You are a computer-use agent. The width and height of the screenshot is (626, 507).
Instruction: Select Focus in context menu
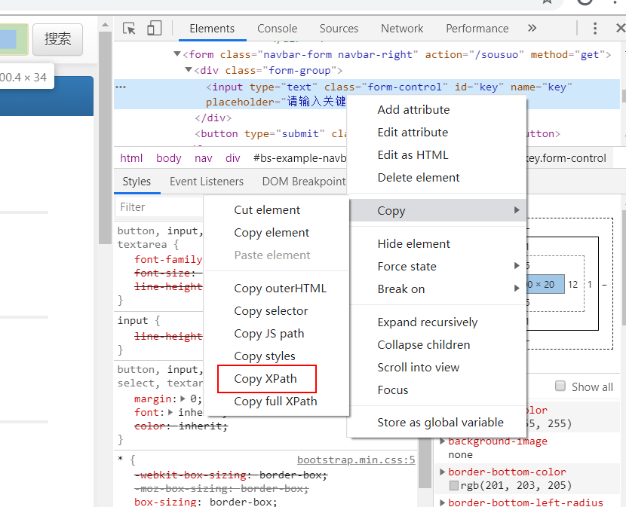393,390
